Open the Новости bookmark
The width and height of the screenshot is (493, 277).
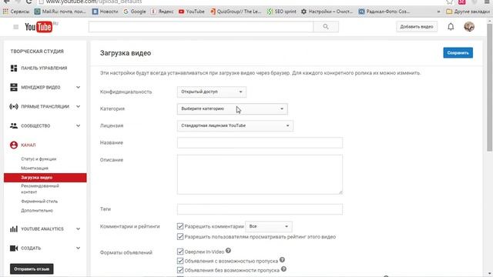[105, 12]
